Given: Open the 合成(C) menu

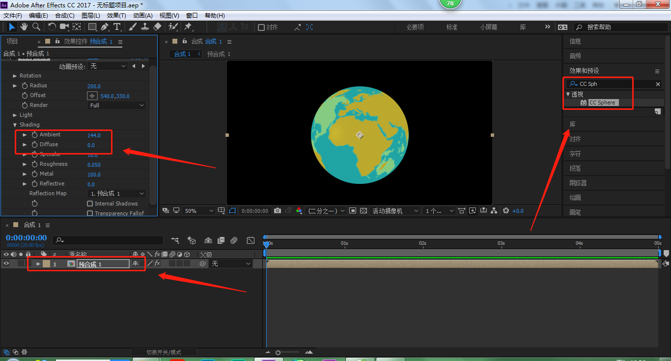Looking at the screenshot, I should pyautogui.click(x=65, y=16).
